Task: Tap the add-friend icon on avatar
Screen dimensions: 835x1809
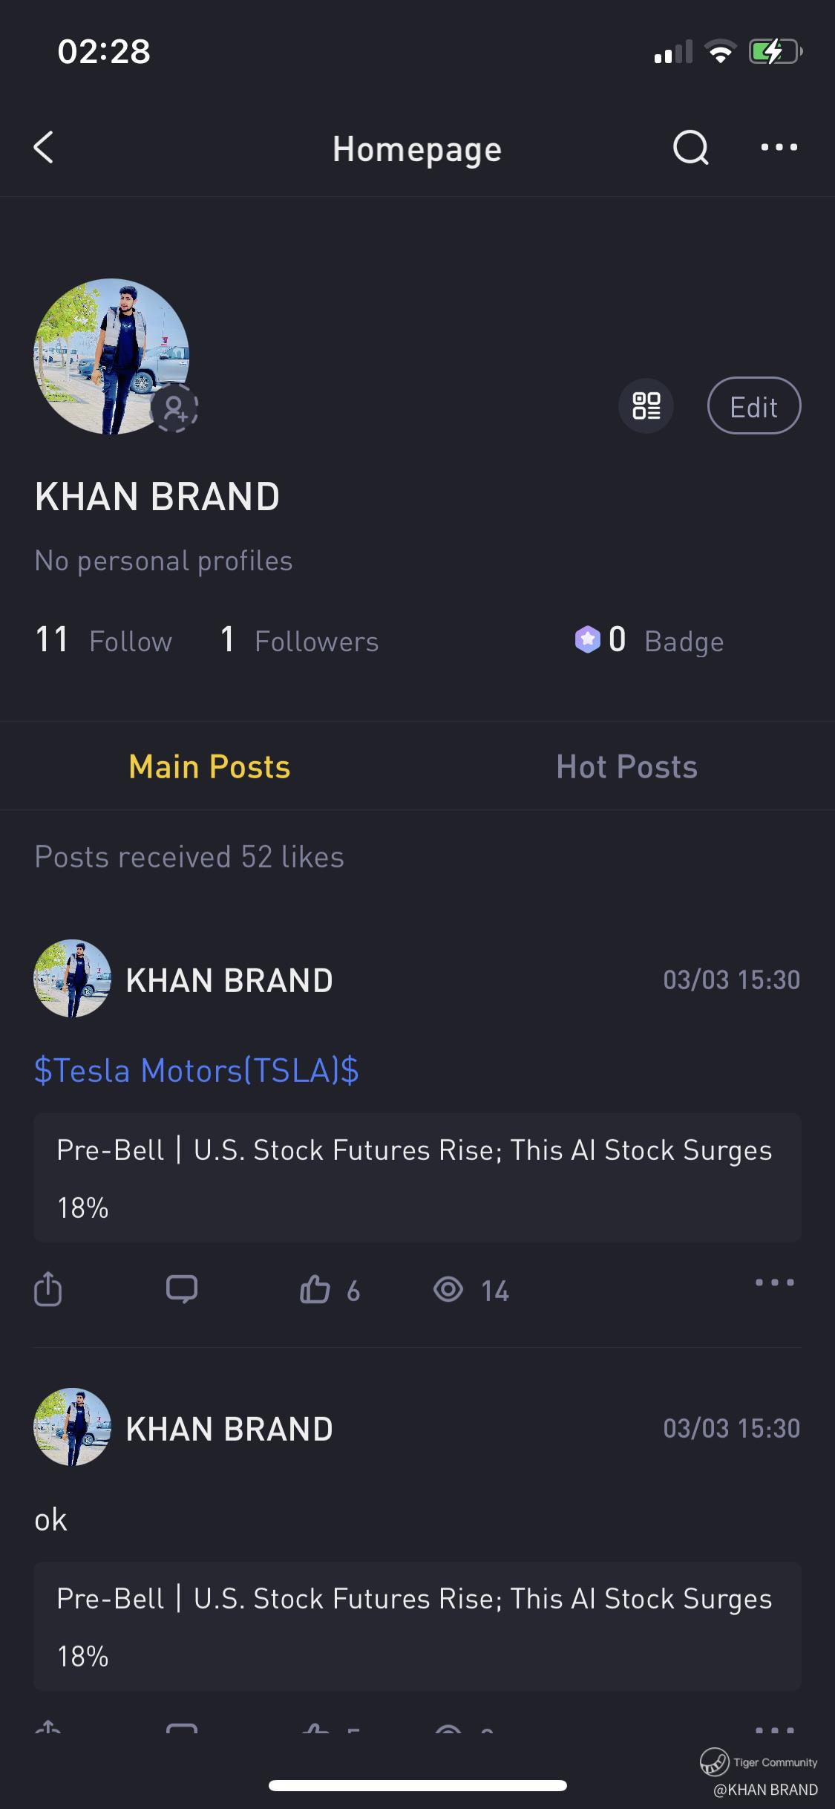Action: pyautogui.click(x=175, y=408)
